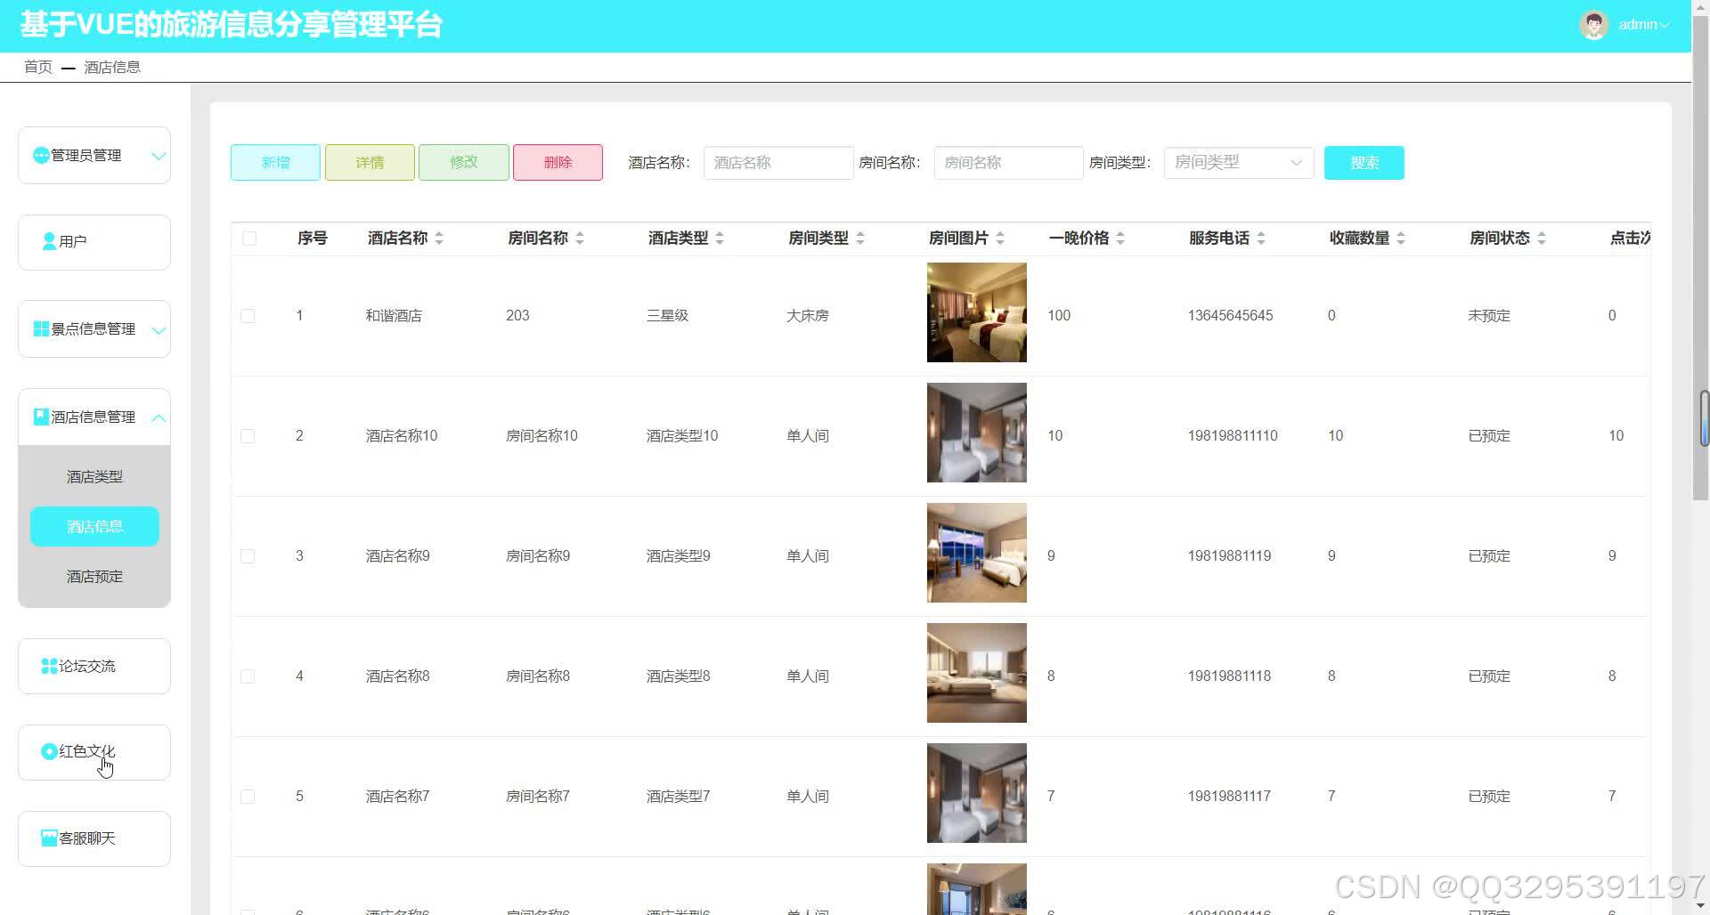Check the row for 酒店名称9

coord(248,556)
